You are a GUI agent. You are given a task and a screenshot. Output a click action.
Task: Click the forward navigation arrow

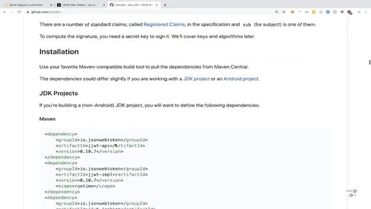point(12,12)
